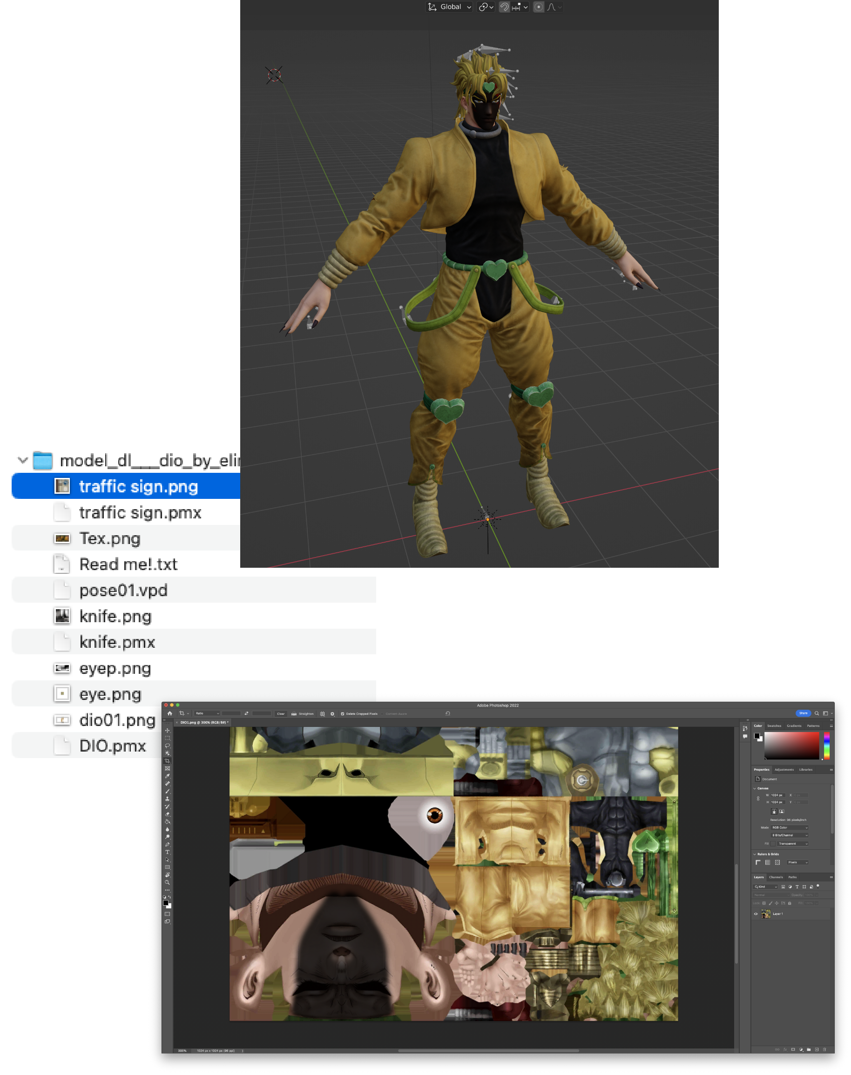Select the Brush tool
This screenshot has height=1075, width=851.
(168, 791)
